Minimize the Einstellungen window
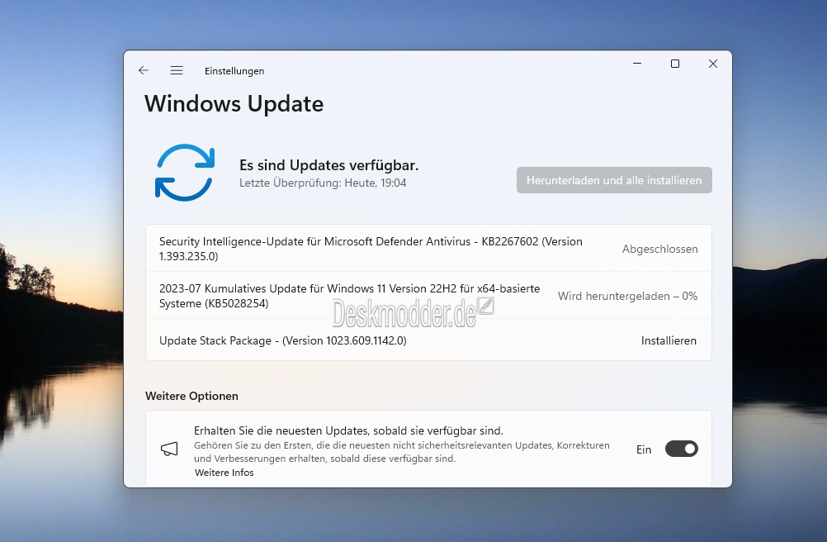Screen dimensions: 827x542 click(637, 64)
